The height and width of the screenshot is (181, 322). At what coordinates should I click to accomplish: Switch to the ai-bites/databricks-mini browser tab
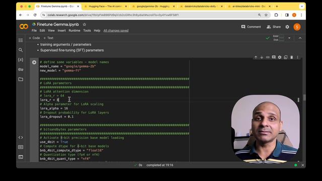[x=249, y=7]
